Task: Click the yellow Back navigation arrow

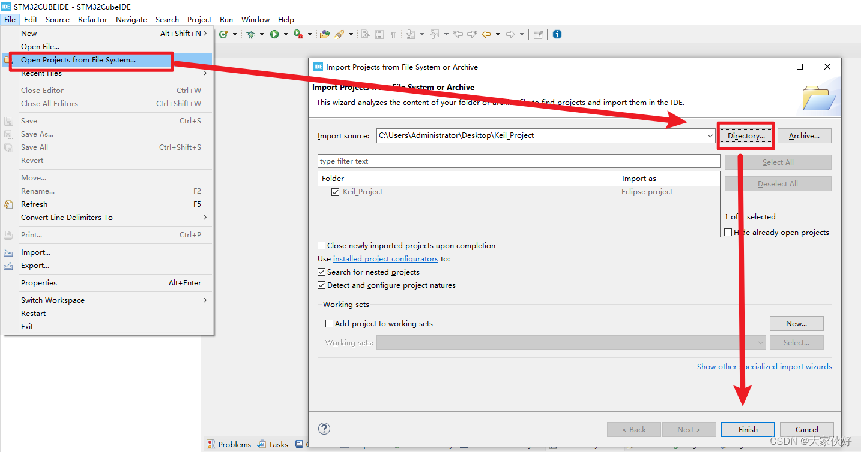Action: point(486,34)
